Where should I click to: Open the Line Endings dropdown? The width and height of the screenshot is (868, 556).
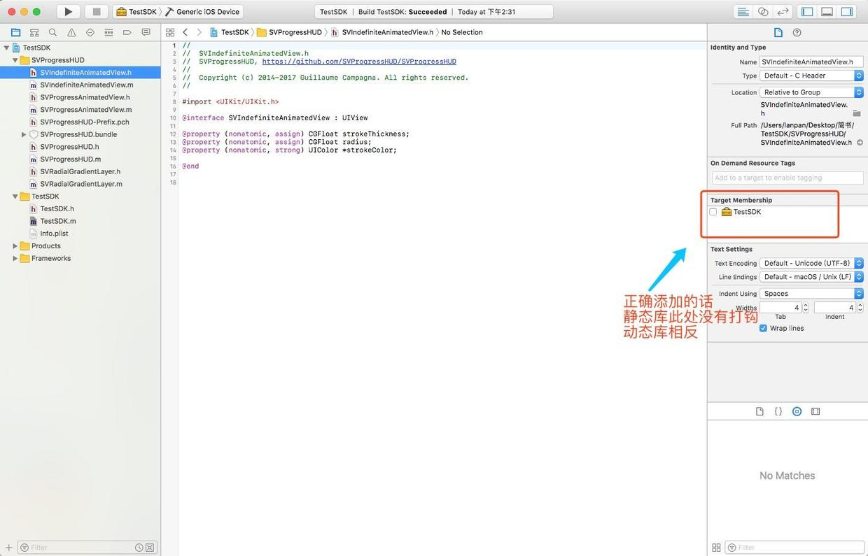point(811,277)
